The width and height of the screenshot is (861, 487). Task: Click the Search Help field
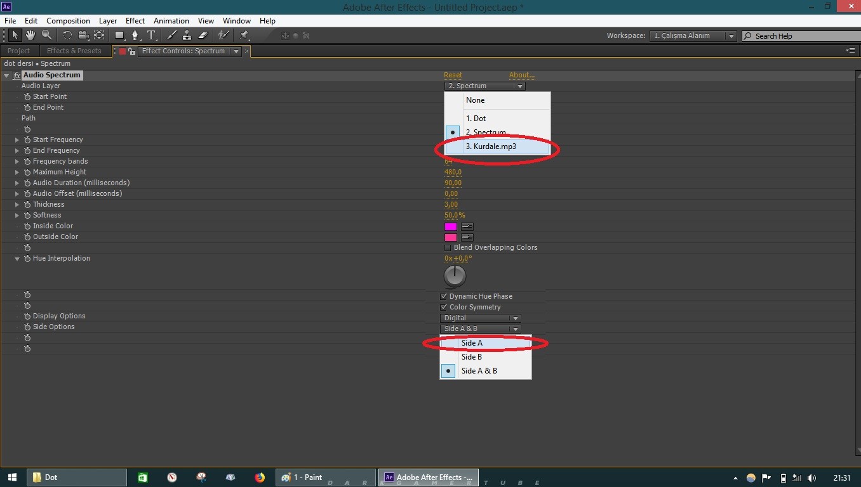tap(800, 36)
